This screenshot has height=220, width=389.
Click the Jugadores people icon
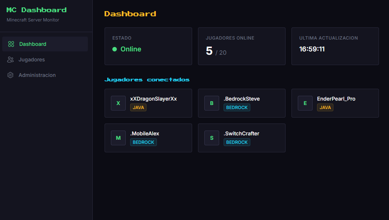(x=10, y=60)
